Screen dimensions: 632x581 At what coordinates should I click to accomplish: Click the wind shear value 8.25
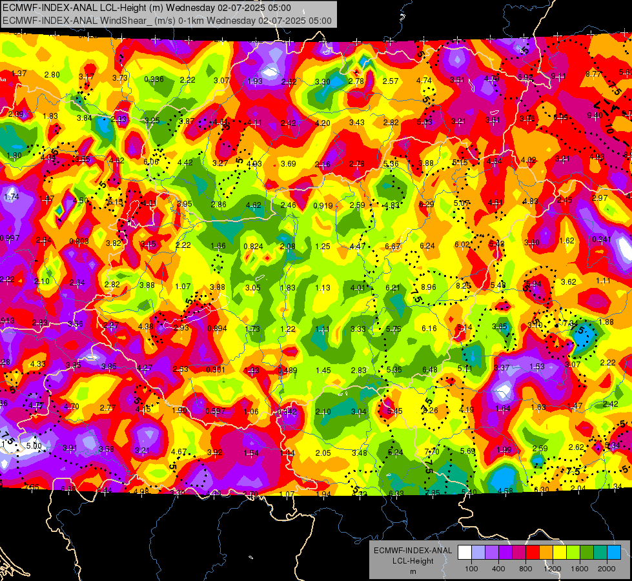click(x=464, y=285)
